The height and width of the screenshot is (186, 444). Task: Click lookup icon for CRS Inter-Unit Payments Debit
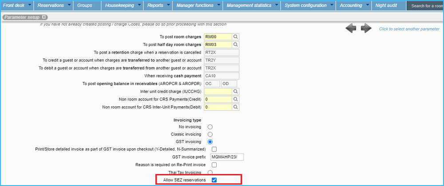(236, 107)
